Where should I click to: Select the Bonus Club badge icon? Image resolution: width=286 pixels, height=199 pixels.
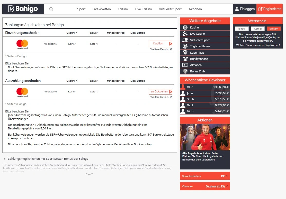[185, 71]
